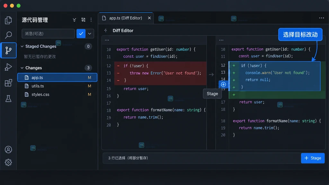The height and width of the screenshot is (185, 329).
Task: Open the Run and Debug view
Action: tap(8, 67)
